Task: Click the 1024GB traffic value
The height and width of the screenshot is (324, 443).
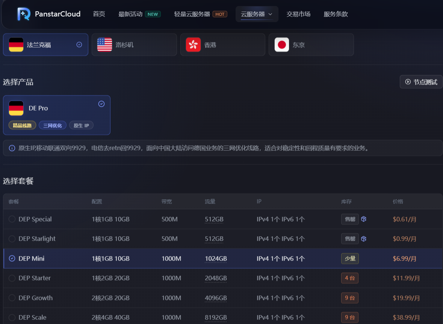Action: click(216, 258)
